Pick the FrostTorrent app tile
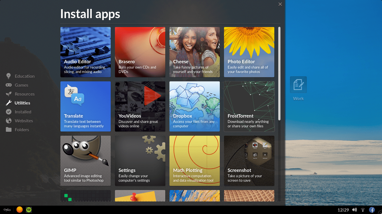Screen dimensions: 382x214 (249, 106)
